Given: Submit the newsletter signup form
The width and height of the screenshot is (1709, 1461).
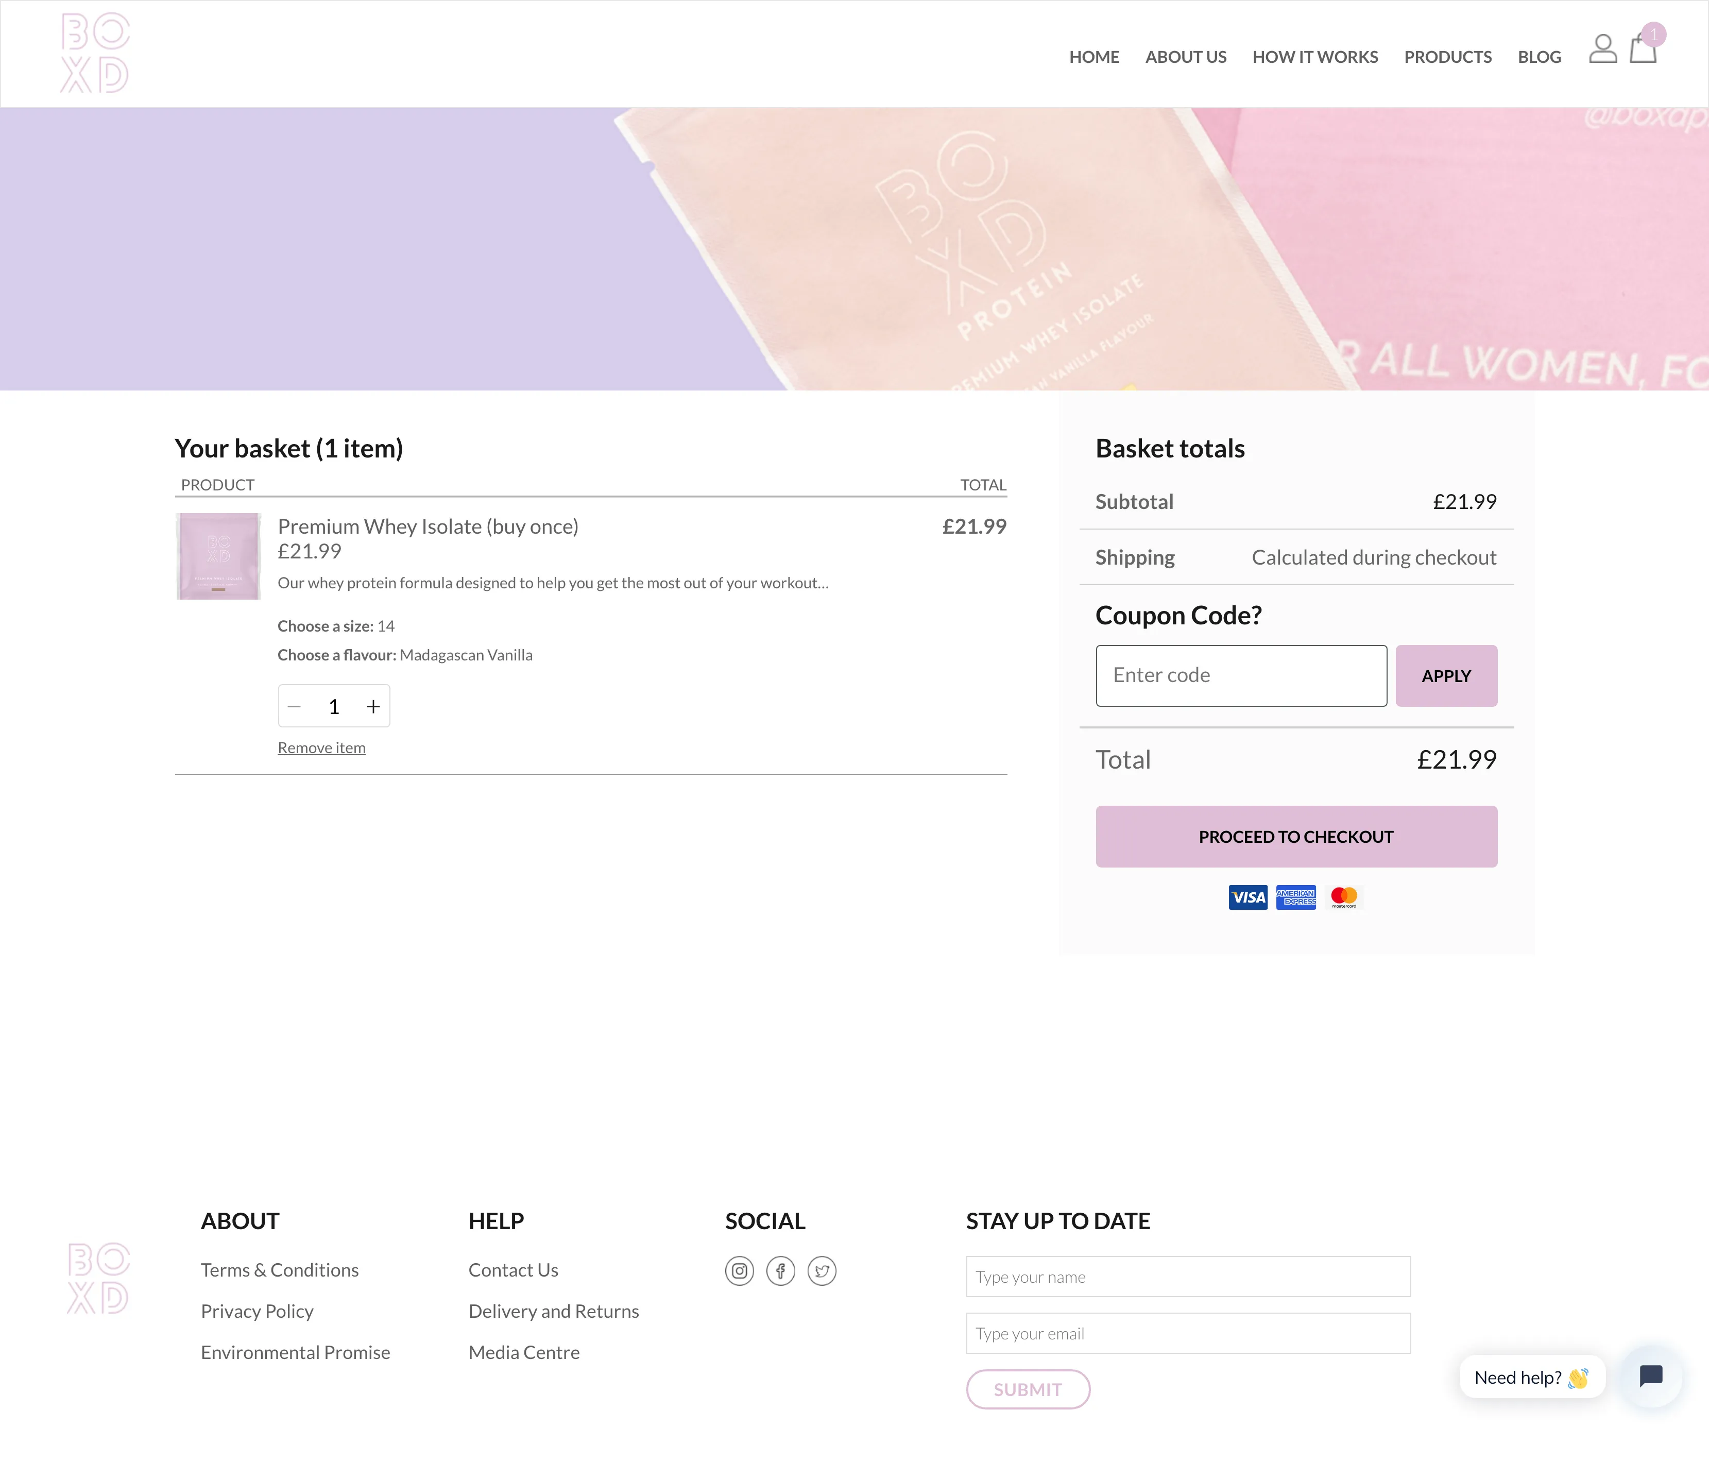Looking at the screenshot, I should 1028,1389.
